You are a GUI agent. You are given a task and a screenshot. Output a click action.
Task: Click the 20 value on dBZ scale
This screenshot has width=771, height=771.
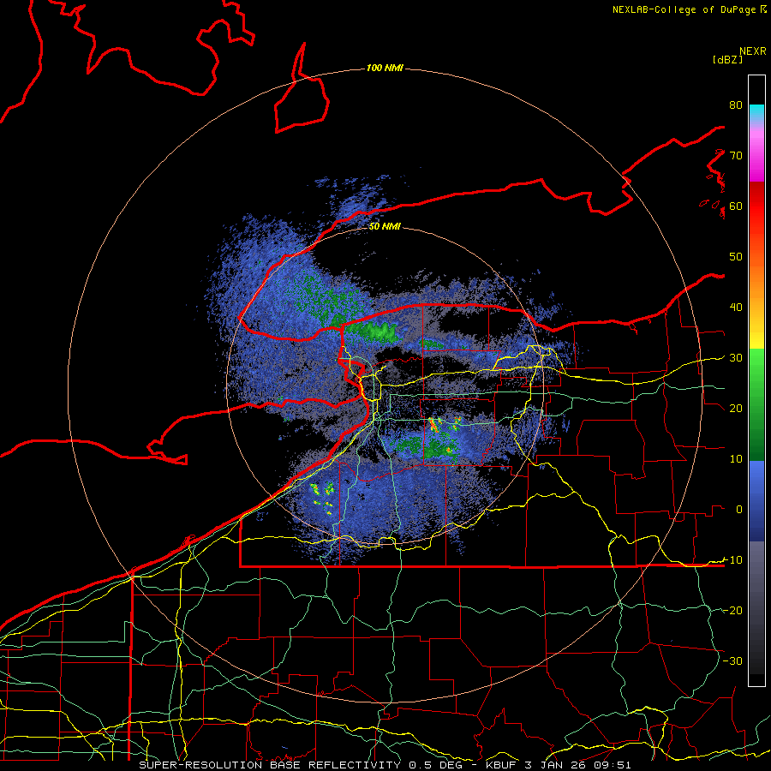[x=736, y=409]
